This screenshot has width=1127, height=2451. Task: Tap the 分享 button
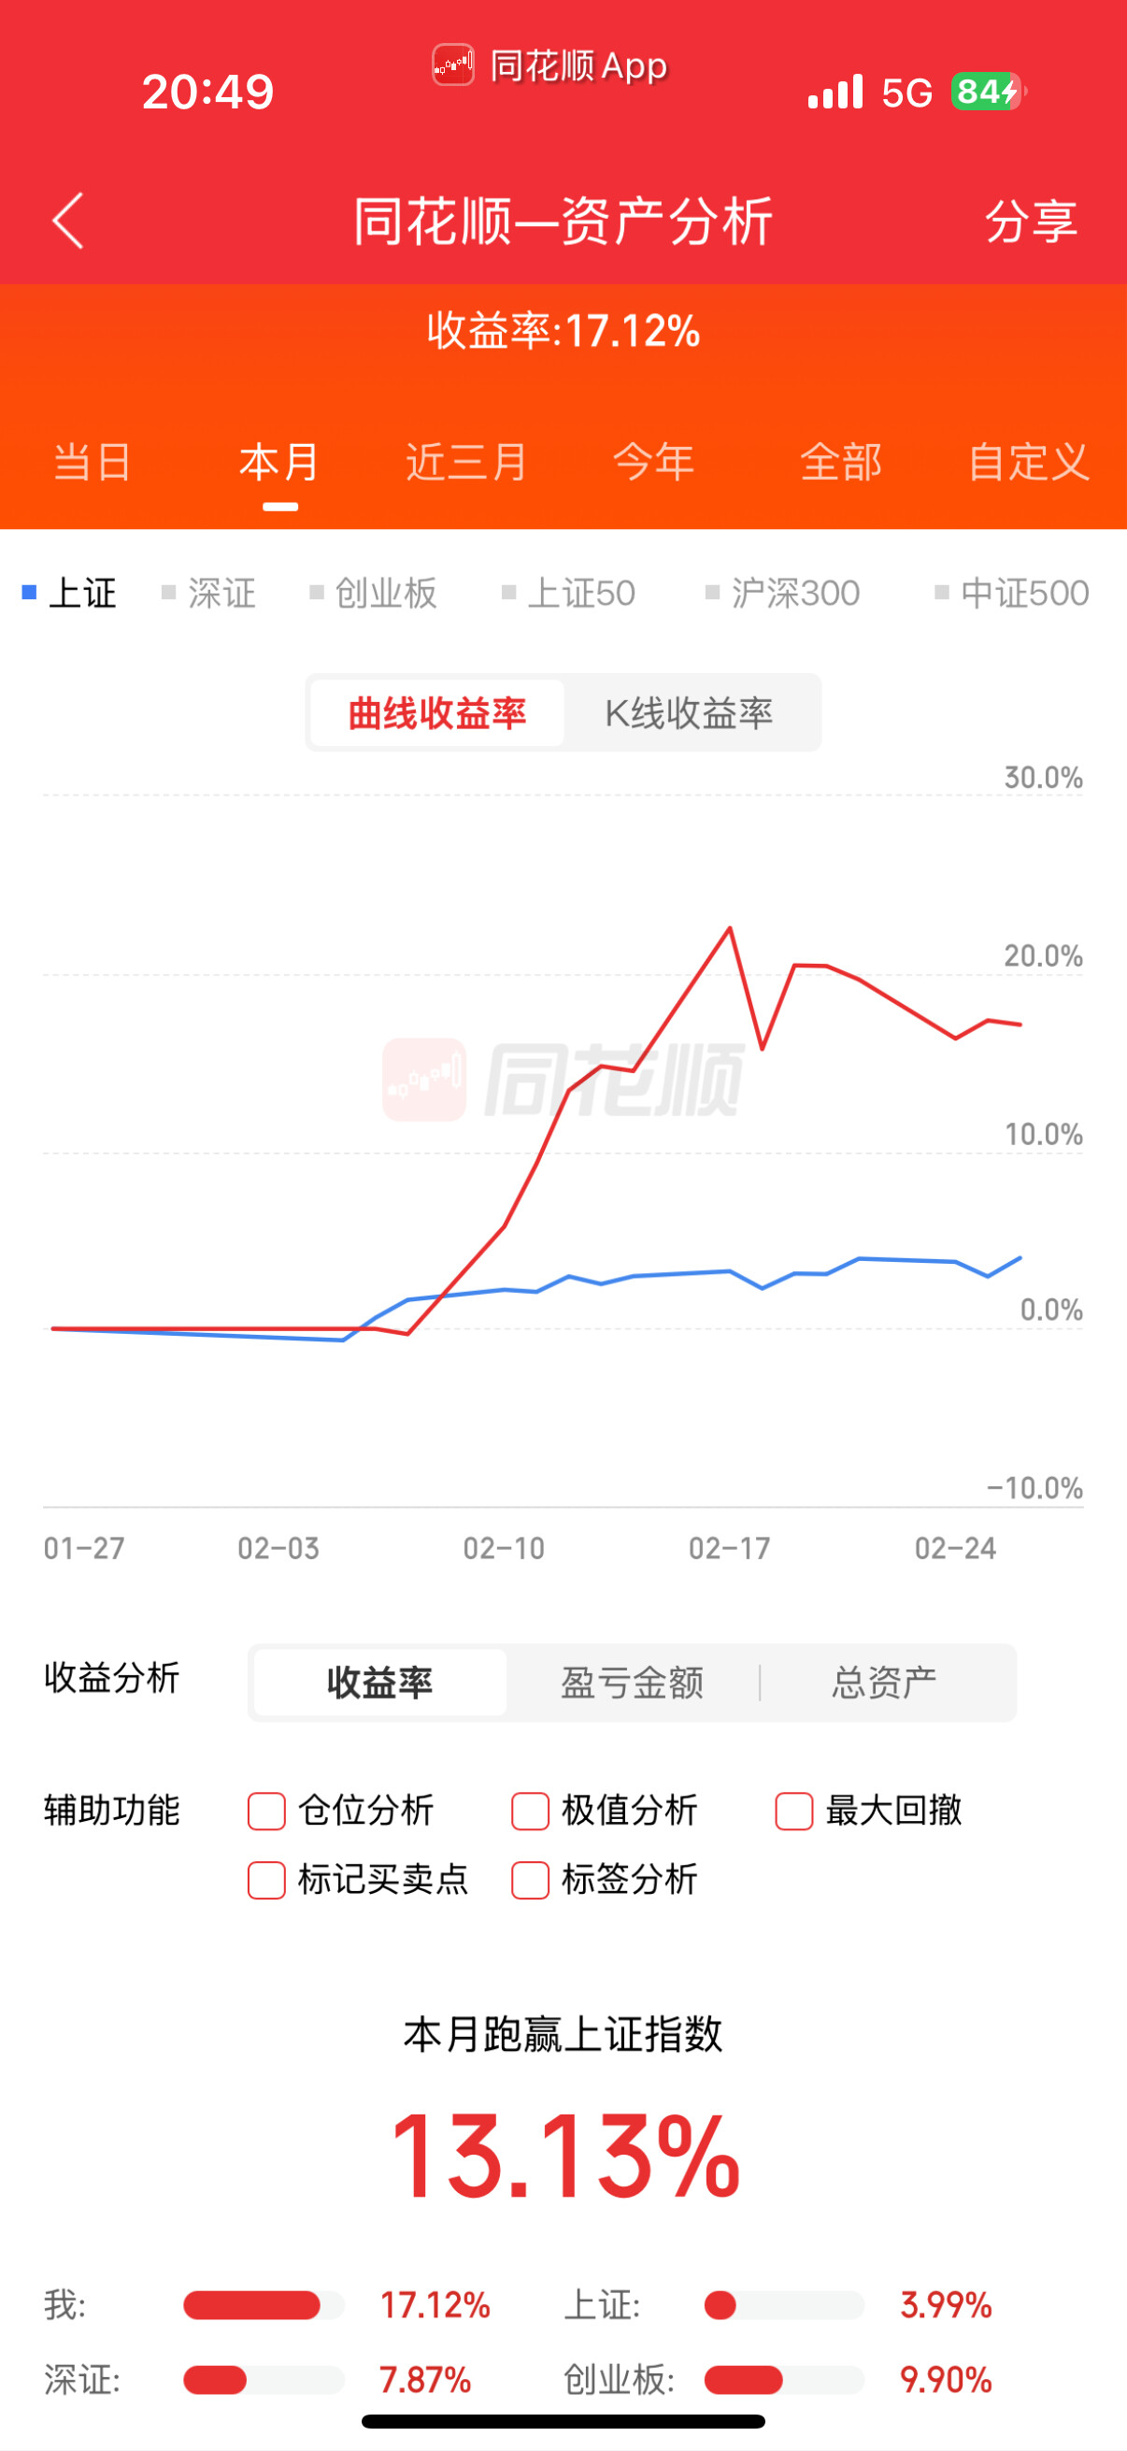(x=1031, y=221)
